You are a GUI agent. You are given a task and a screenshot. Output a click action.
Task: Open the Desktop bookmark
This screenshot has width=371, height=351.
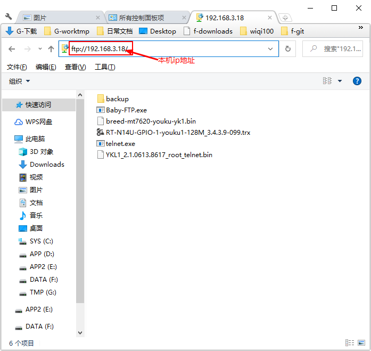[x=158, y=31]
